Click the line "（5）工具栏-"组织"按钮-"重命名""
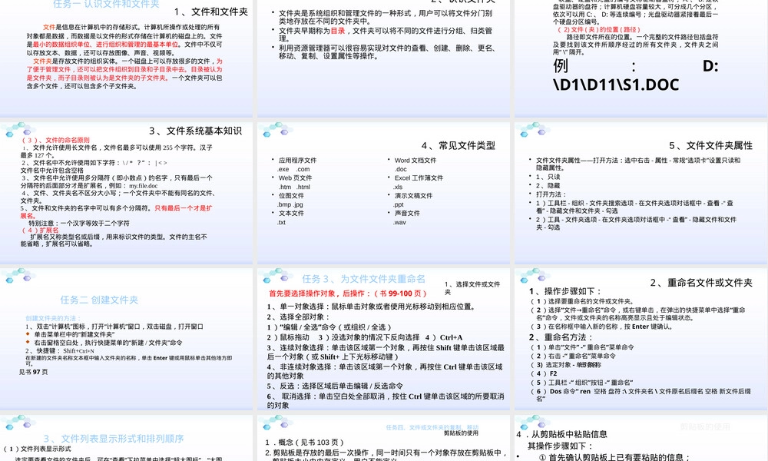 [x=582, y=382]
